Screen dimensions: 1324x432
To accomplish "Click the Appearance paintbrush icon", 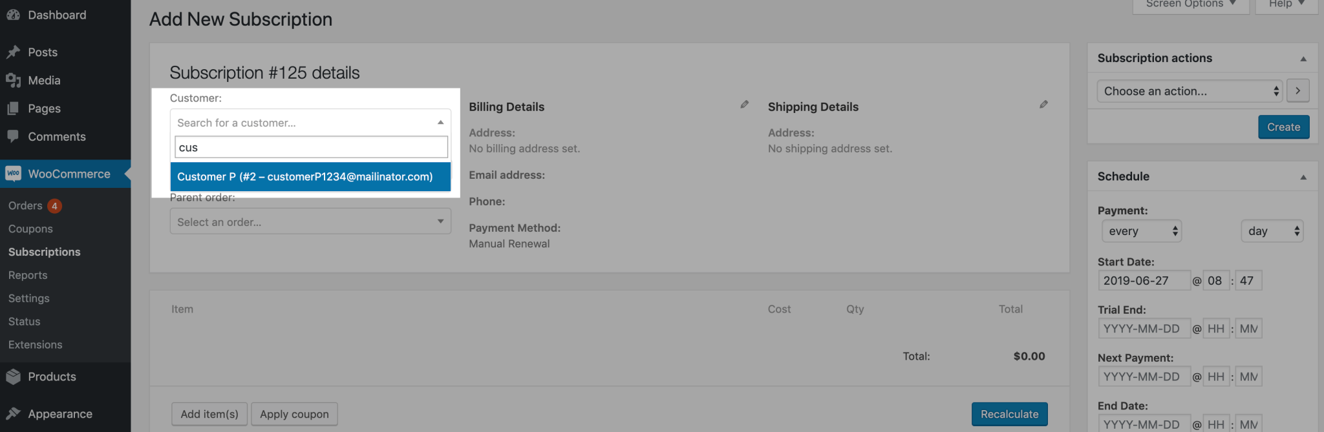I will tap(13, 413).
